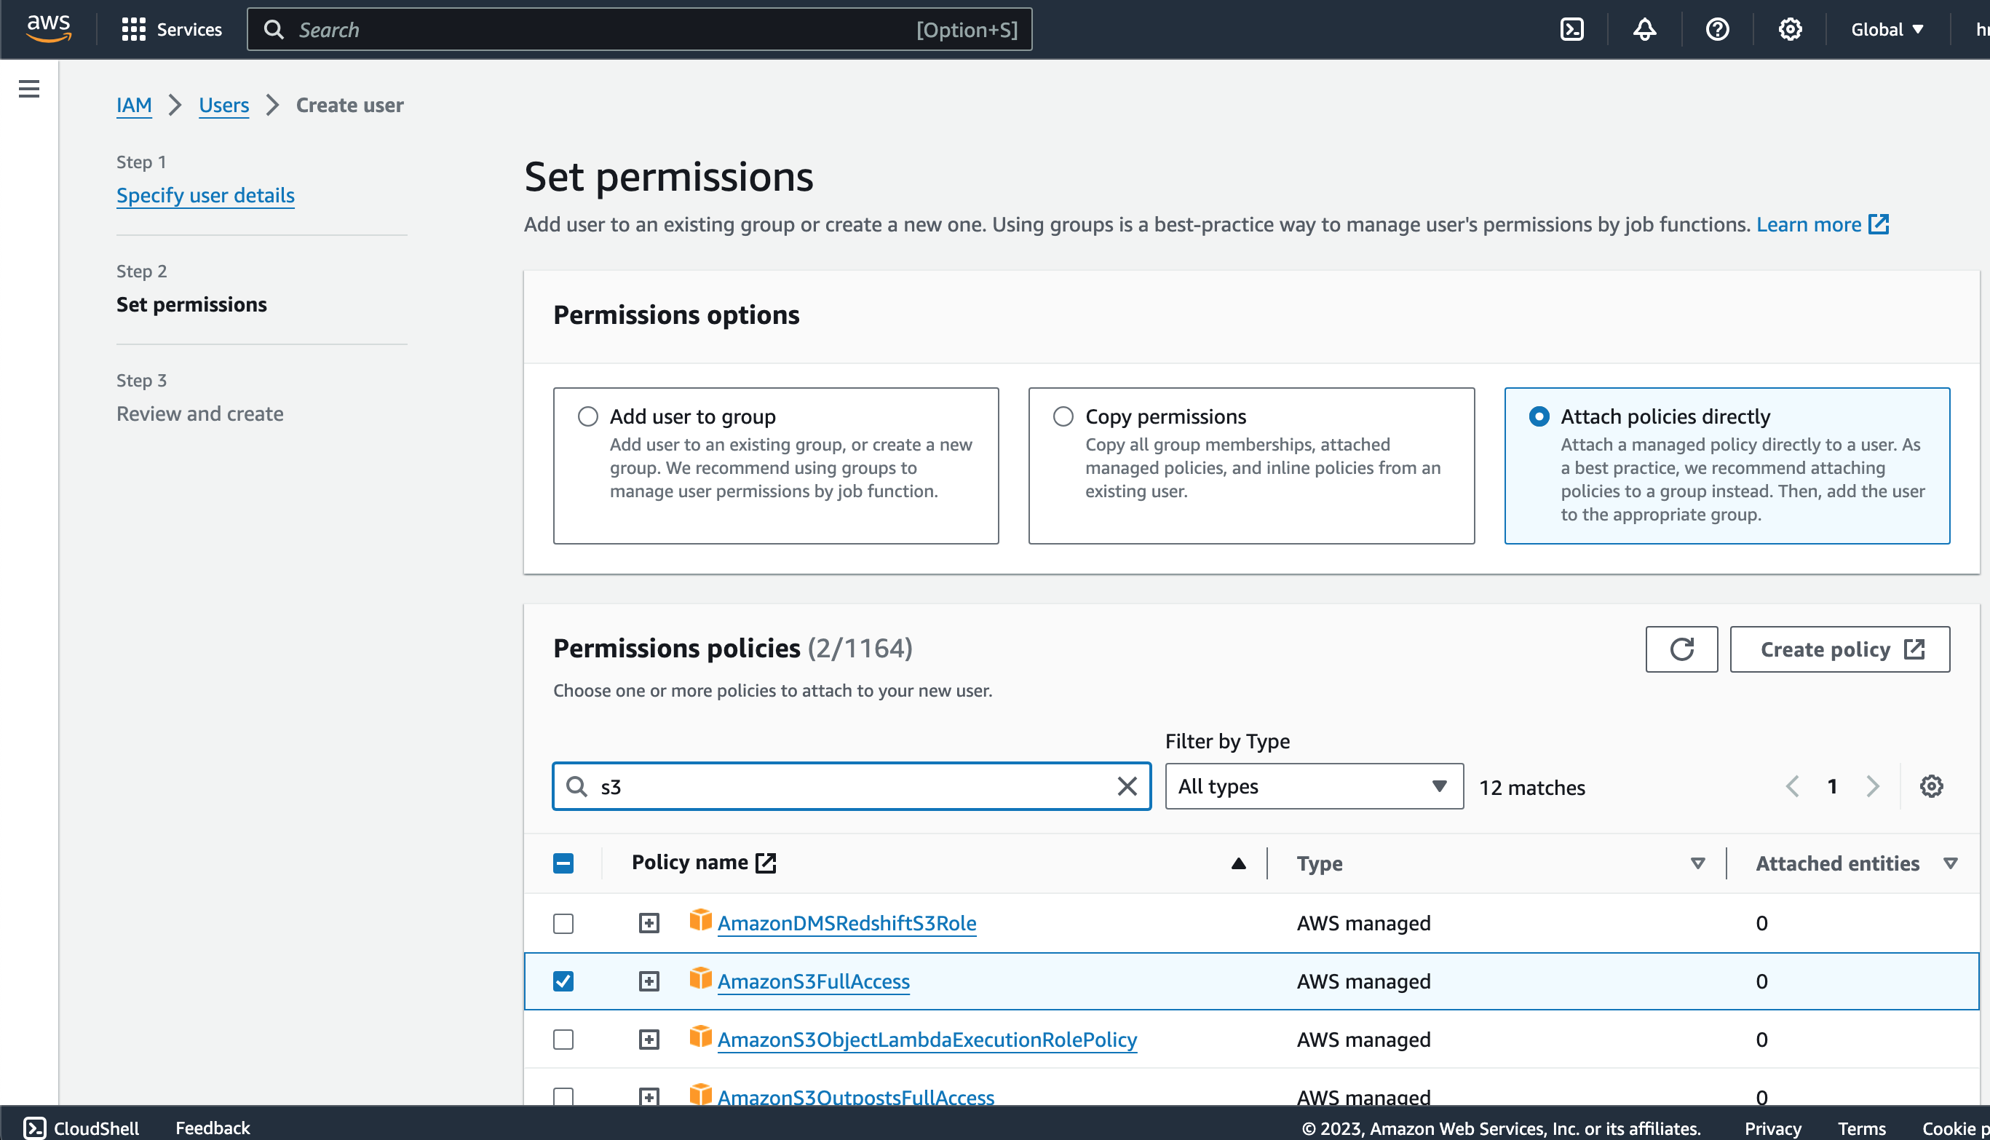Open the AmazonS3FullAccess policy link

pyautogui.click(x=813, y=982)
